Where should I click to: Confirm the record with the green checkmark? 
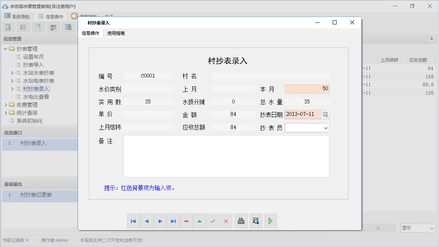pyautogui.click(x=213, y=221)
